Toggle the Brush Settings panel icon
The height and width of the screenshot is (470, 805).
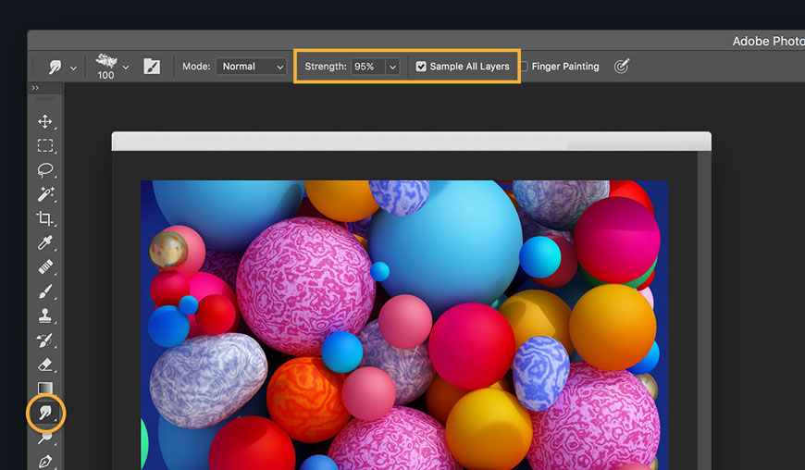(x=152, y=67)
